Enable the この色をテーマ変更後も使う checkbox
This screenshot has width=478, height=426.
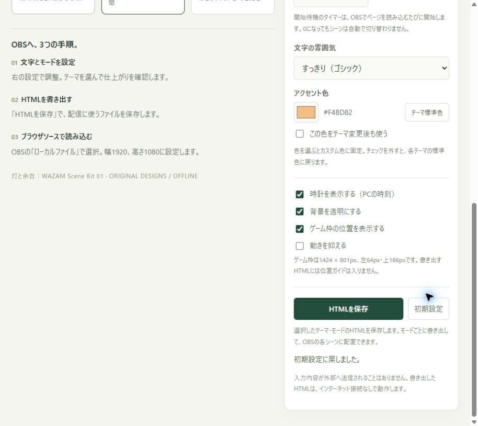[x=300, y=133]
